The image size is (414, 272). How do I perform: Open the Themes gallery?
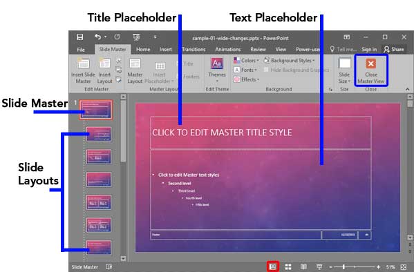point(217,70)
